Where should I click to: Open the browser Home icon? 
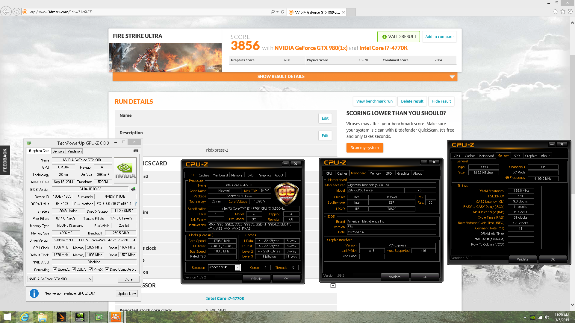[x=556, y=11]
